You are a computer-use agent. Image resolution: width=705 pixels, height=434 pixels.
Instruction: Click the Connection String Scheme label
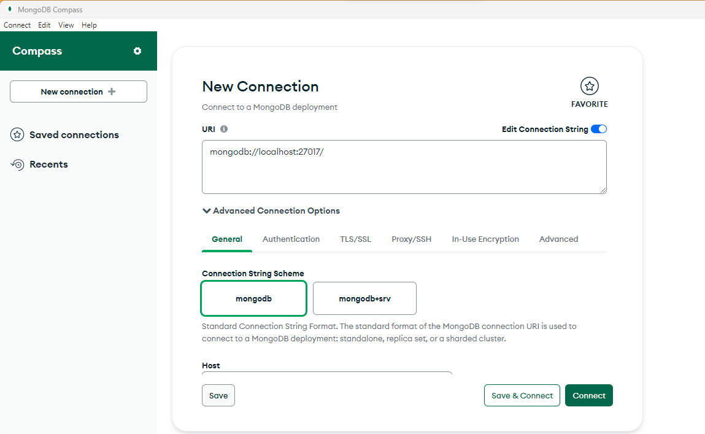(x=253, y=273)
